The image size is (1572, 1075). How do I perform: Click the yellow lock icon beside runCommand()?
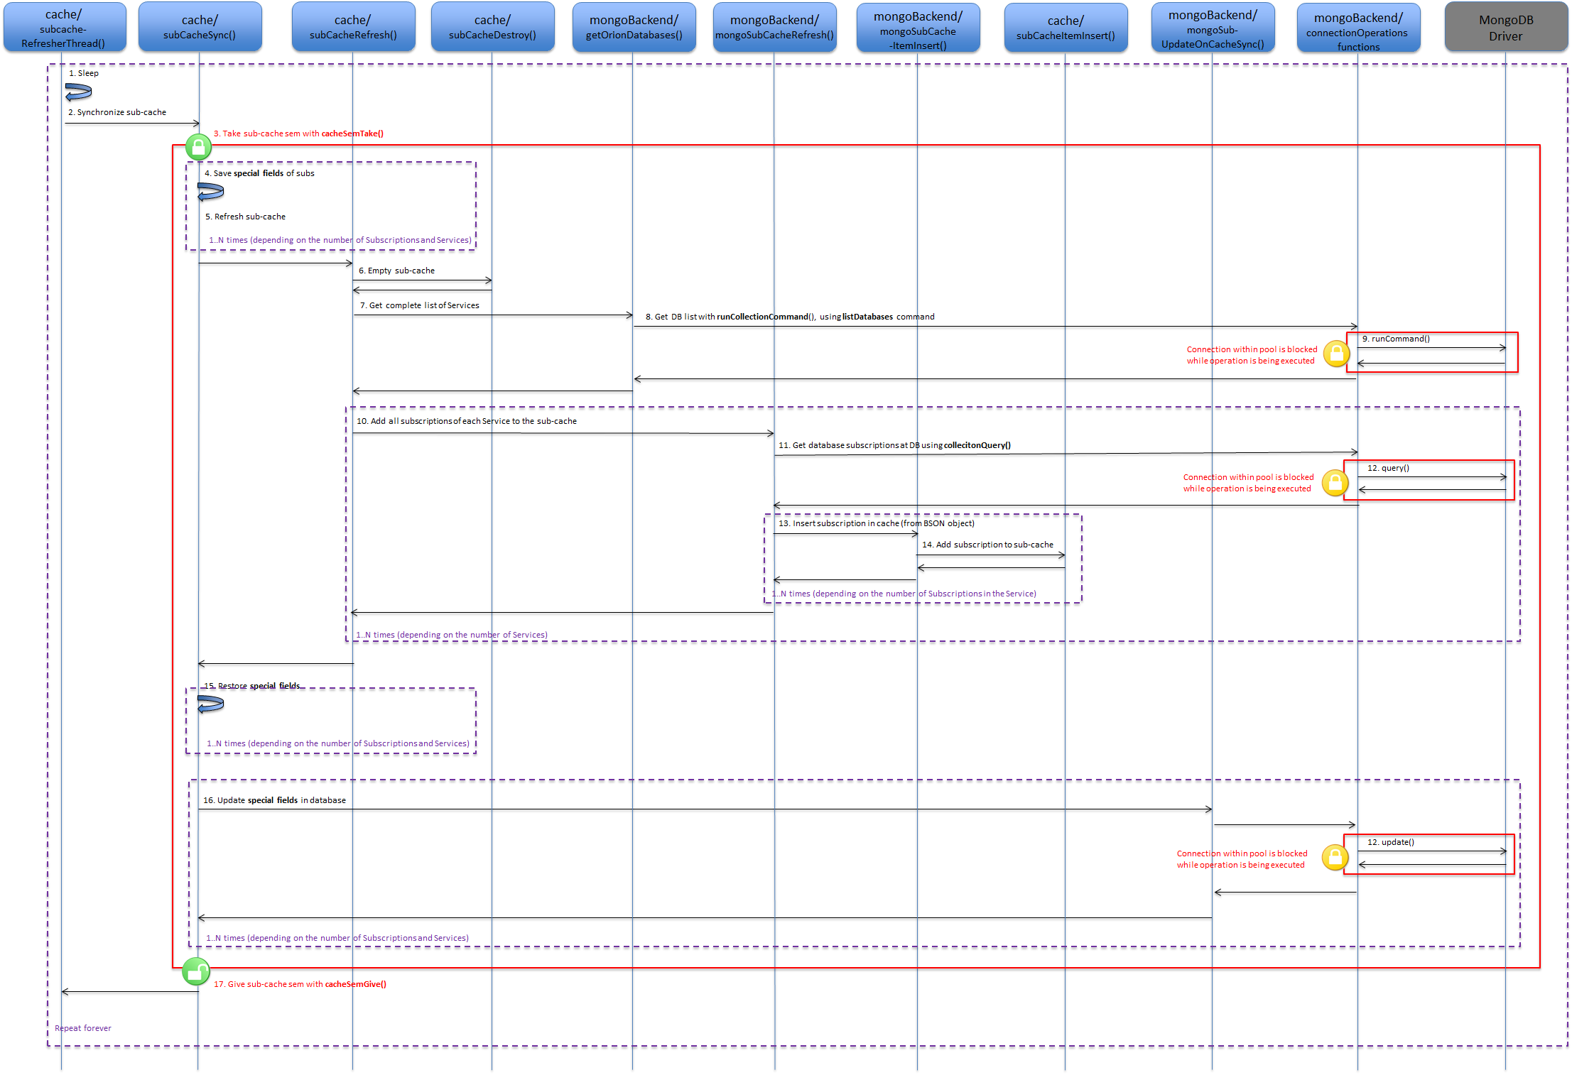coord(1336,354)
